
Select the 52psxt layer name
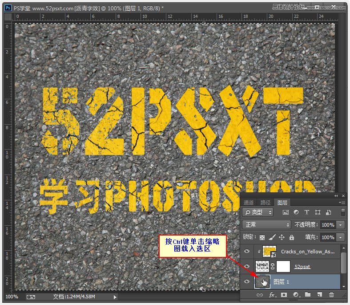302,267
